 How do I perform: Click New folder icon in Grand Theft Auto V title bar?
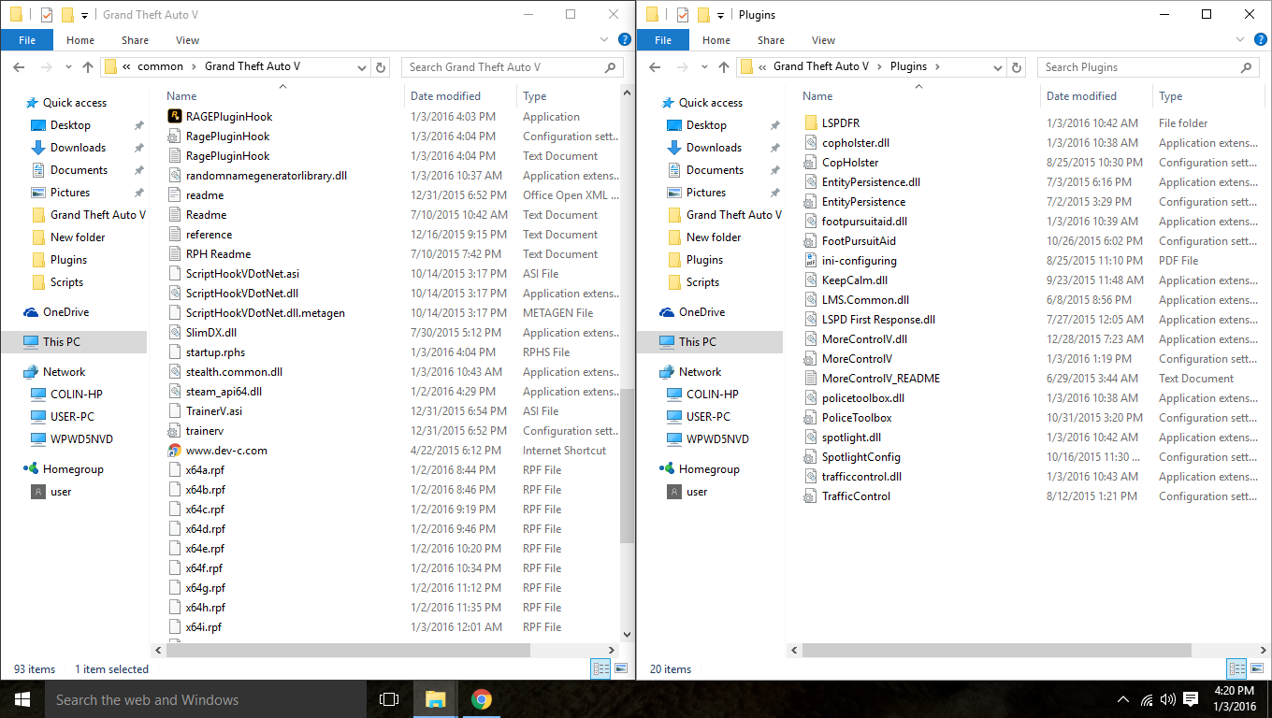[x=67, y=15]
